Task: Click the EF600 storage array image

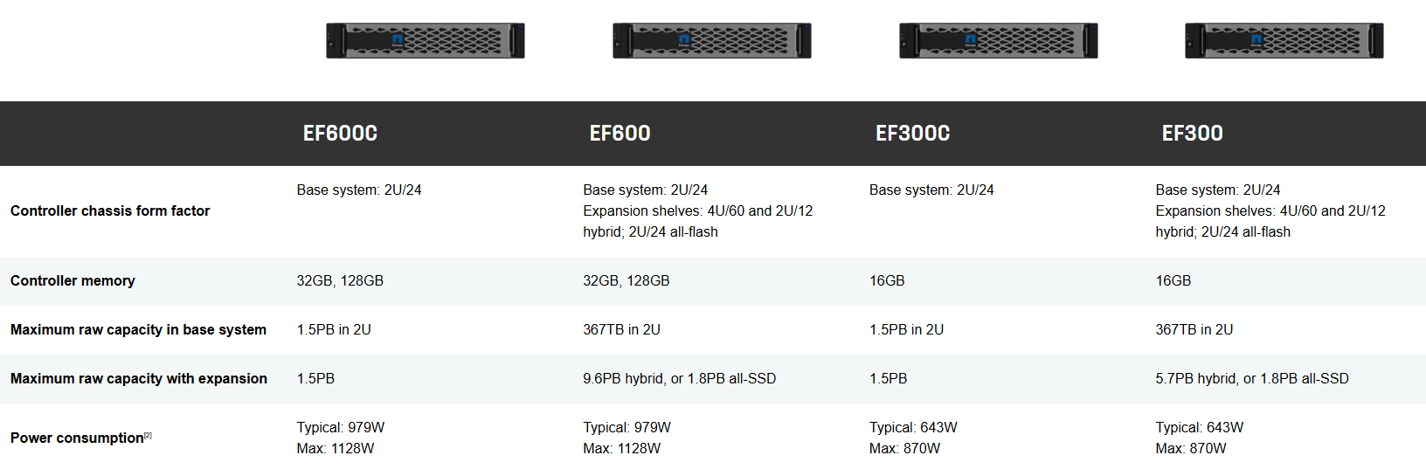Action: pos(712,41)
